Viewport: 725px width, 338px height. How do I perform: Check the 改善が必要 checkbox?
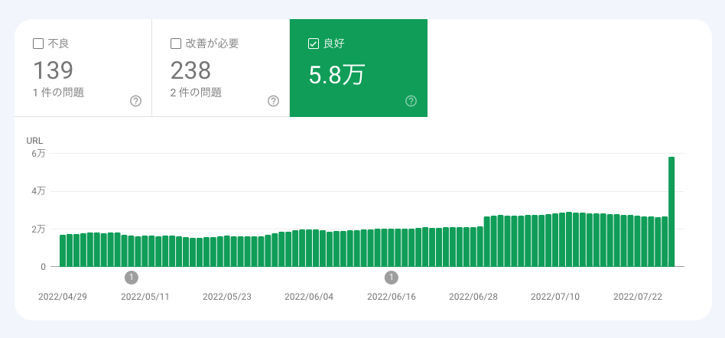click(x=176, y=44)
